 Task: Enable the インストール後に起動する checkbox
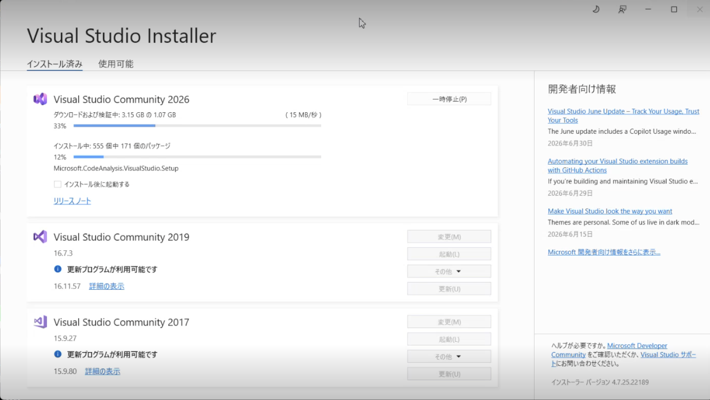(x=58, y=184)
